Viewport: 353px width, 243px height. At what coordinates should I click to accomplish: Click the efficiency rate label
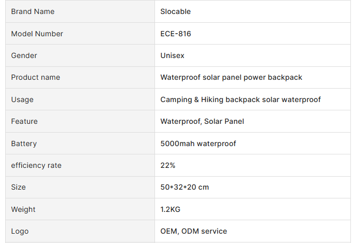coord(36,165)
